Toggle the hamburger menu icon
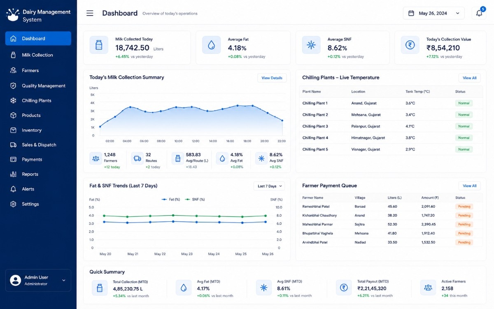The height and width of the screenshot is (309, 494). [x=90, y=13]
